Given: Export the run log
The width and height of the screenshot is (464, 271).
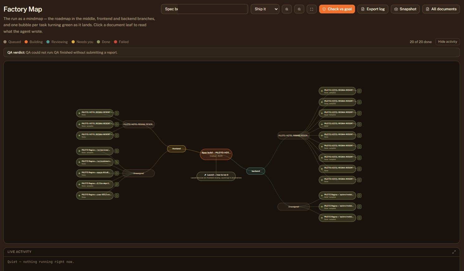Looking at the screenshot, I should pyautogui.click(x=373, y=9).
